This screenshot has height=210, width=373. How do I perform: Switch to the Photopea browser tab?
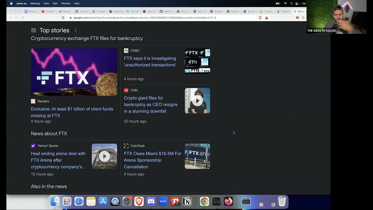(x=99, y=11)
